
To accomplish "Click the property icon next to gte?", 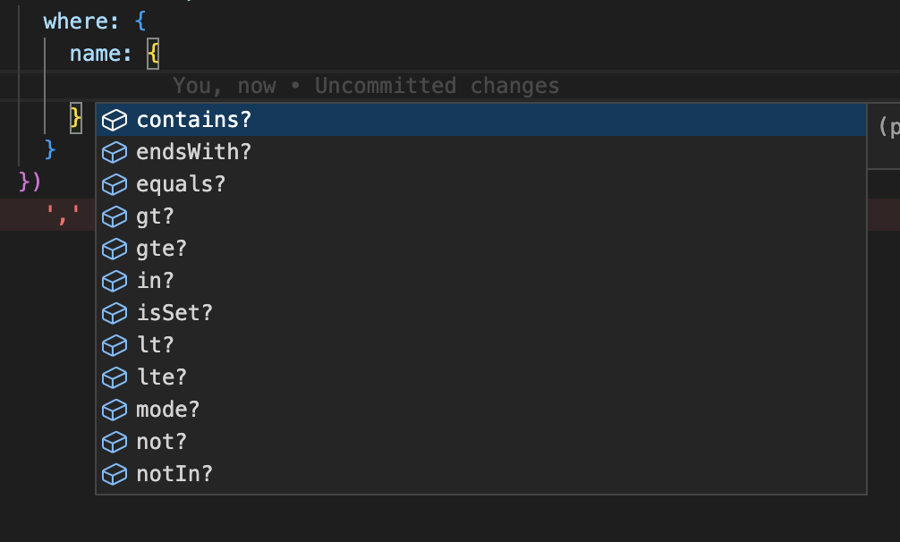I will [x=115, y=249].
